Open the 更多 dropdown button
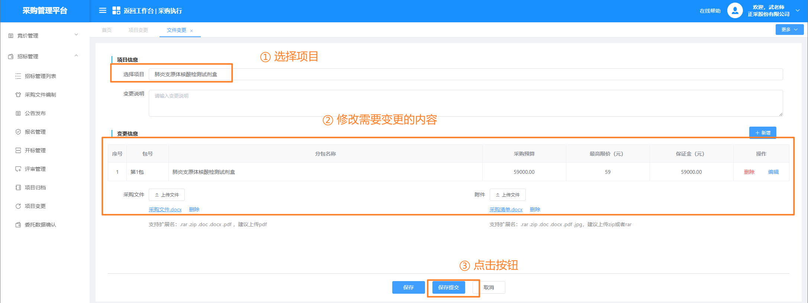The width and height of the screenshot is (808, 303). (x=789, y=30)
